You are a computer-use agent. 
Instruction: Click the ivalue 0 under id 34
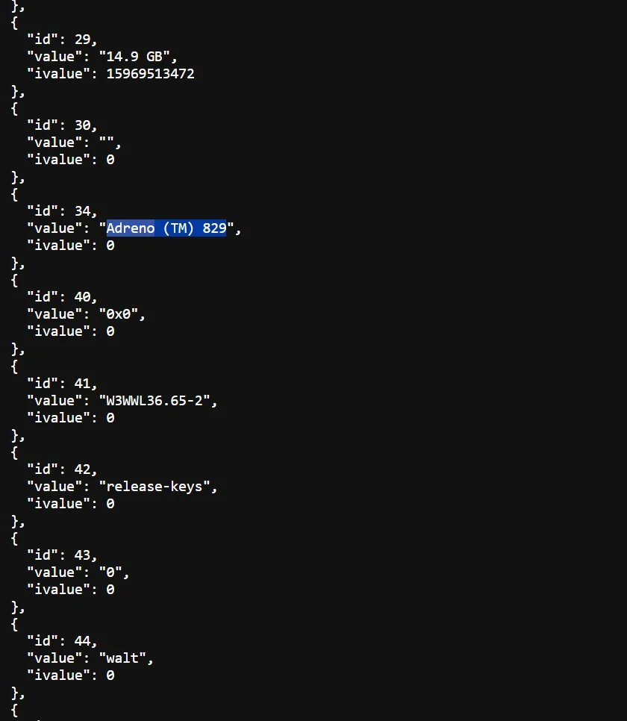[110, 246]
